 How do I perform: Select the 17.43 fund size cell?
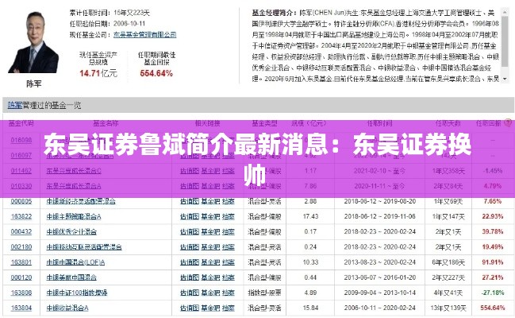click(310, 216)
